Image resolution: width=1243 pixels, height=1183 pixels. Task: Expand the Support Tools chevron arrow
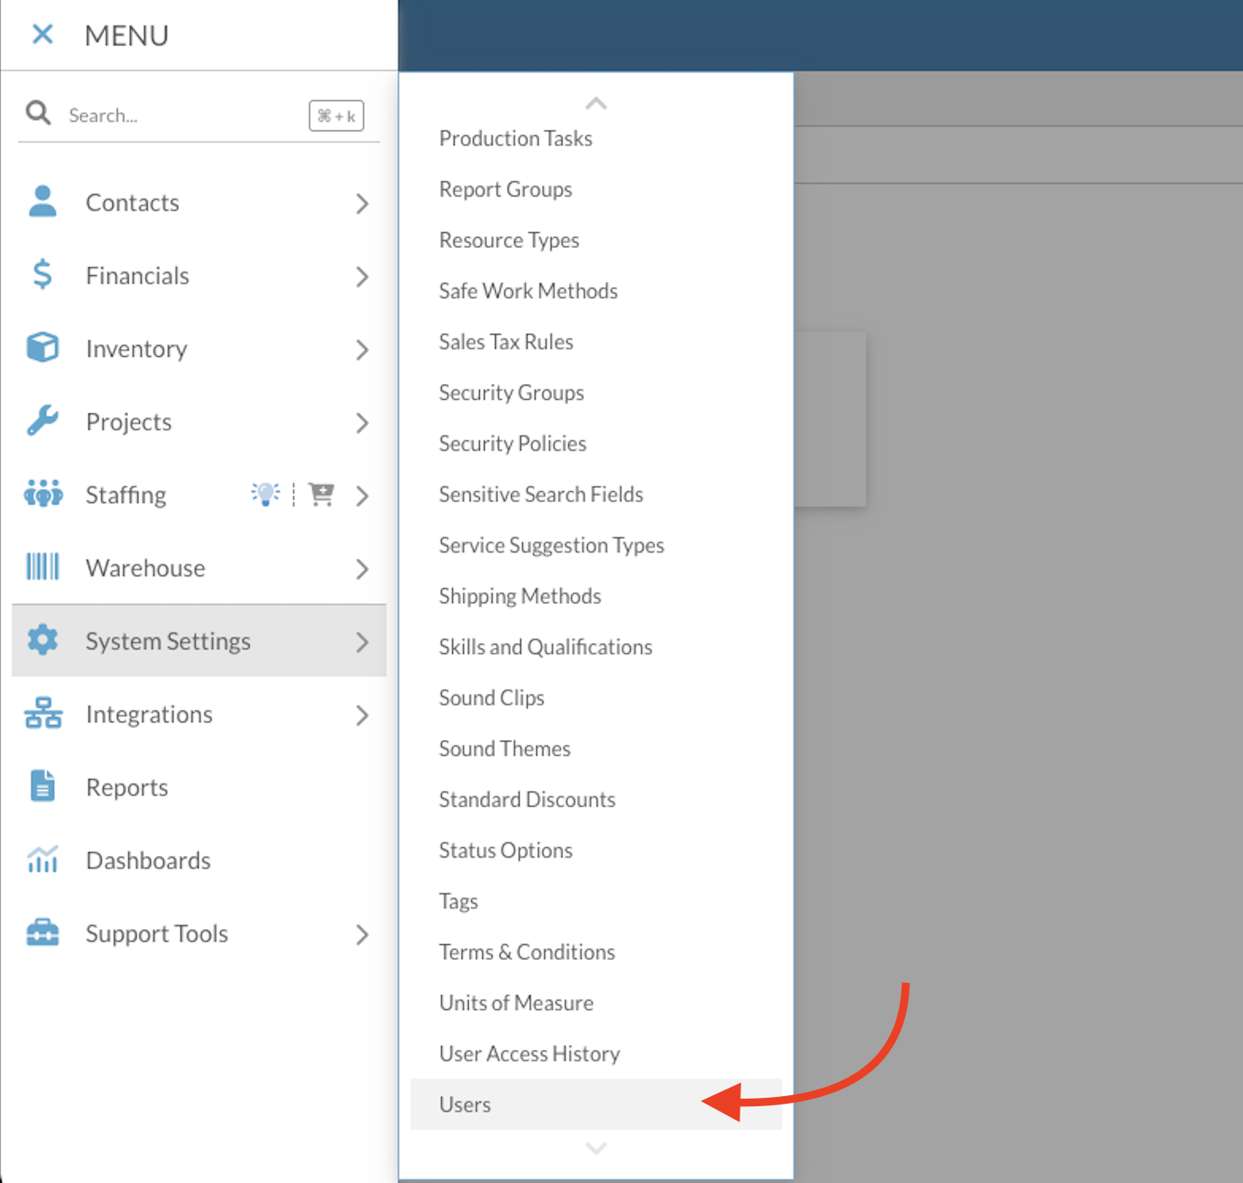(362, 934)
